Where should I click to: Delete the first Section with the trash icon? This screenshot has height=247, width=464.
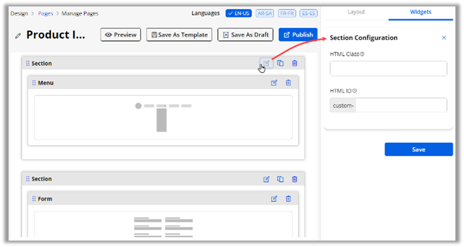[x=294, y=63]
